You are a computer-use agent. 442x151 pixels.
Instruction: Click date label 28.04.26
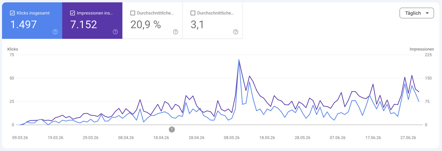coord(196,138)
